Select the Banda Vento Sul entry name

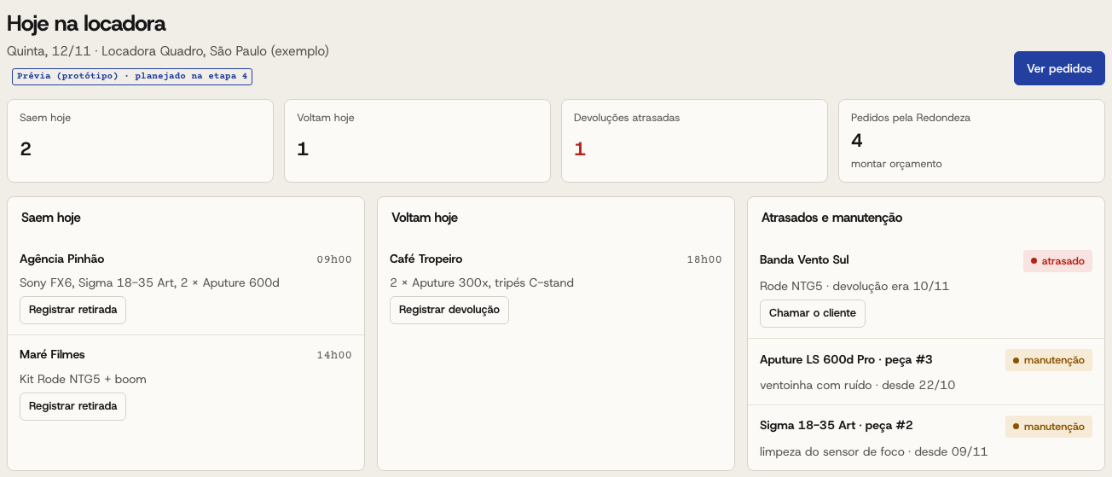pyautogui.click(x=804, y=259)
